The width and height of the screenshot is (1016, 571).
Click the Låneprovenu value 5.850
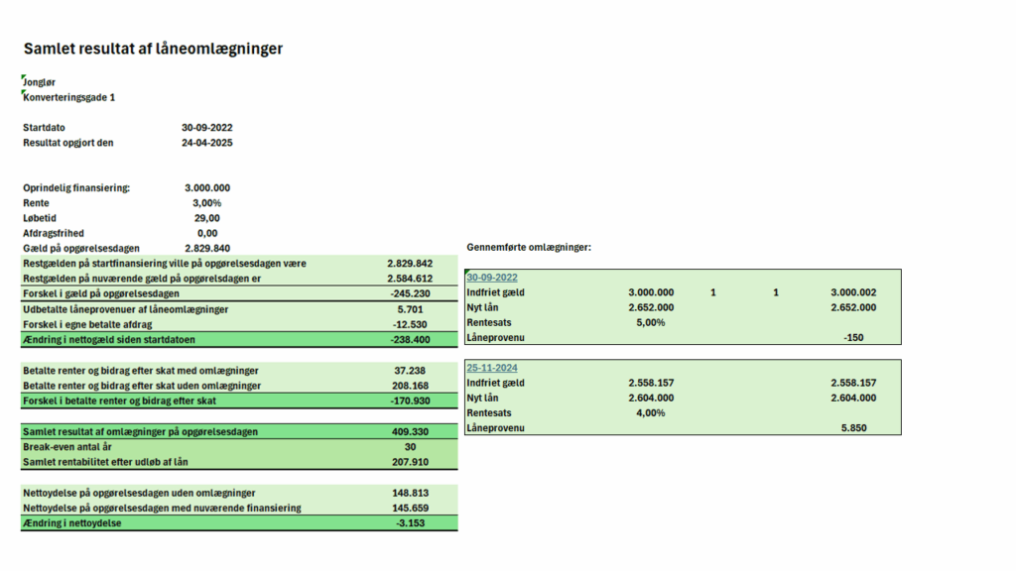point(852,428)
